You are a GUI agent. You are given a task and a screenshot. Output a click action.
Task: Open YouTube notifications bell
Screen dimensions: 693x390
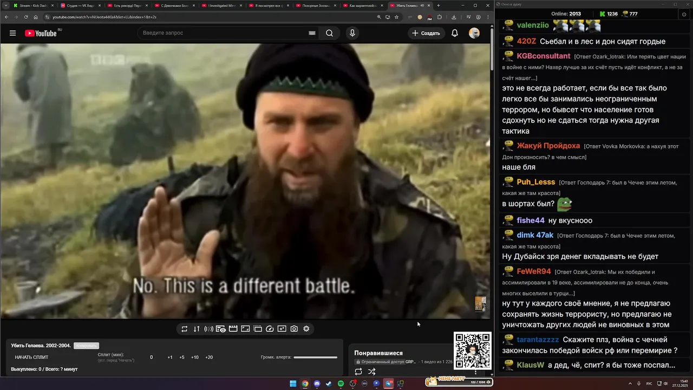click(x=455, y=33)
